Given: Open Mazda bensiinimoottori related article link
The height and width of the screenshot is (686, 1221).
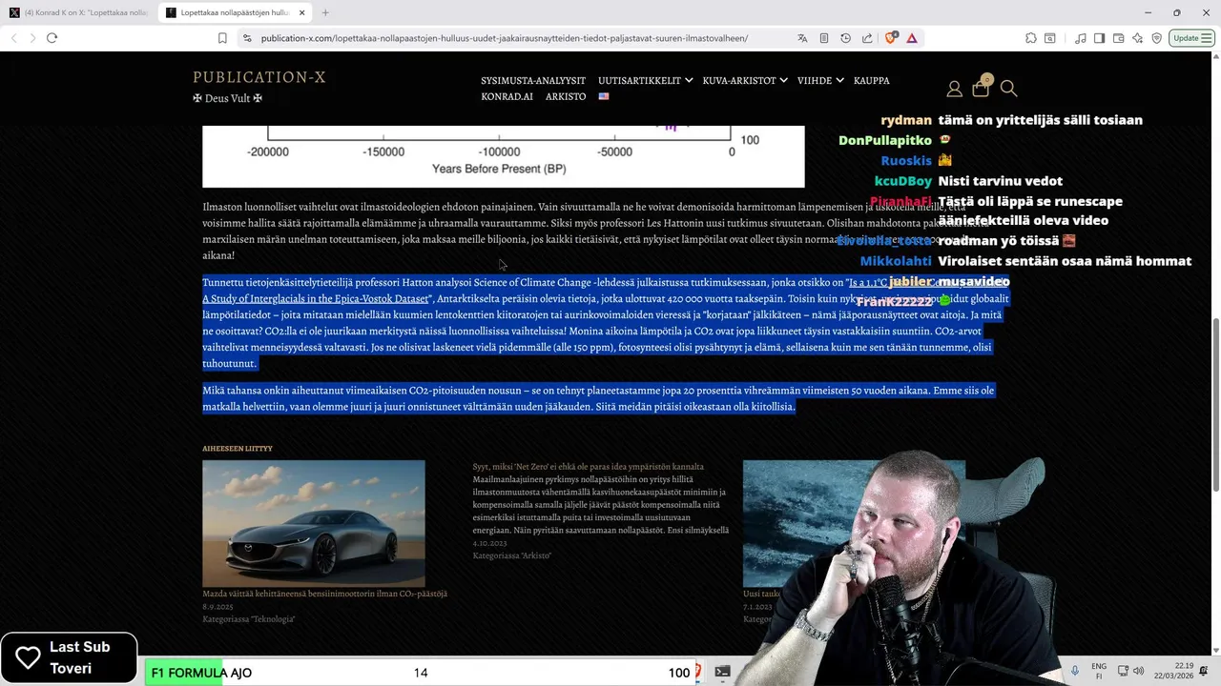Looking at the screenshot, I should click(x=324, y=594).
